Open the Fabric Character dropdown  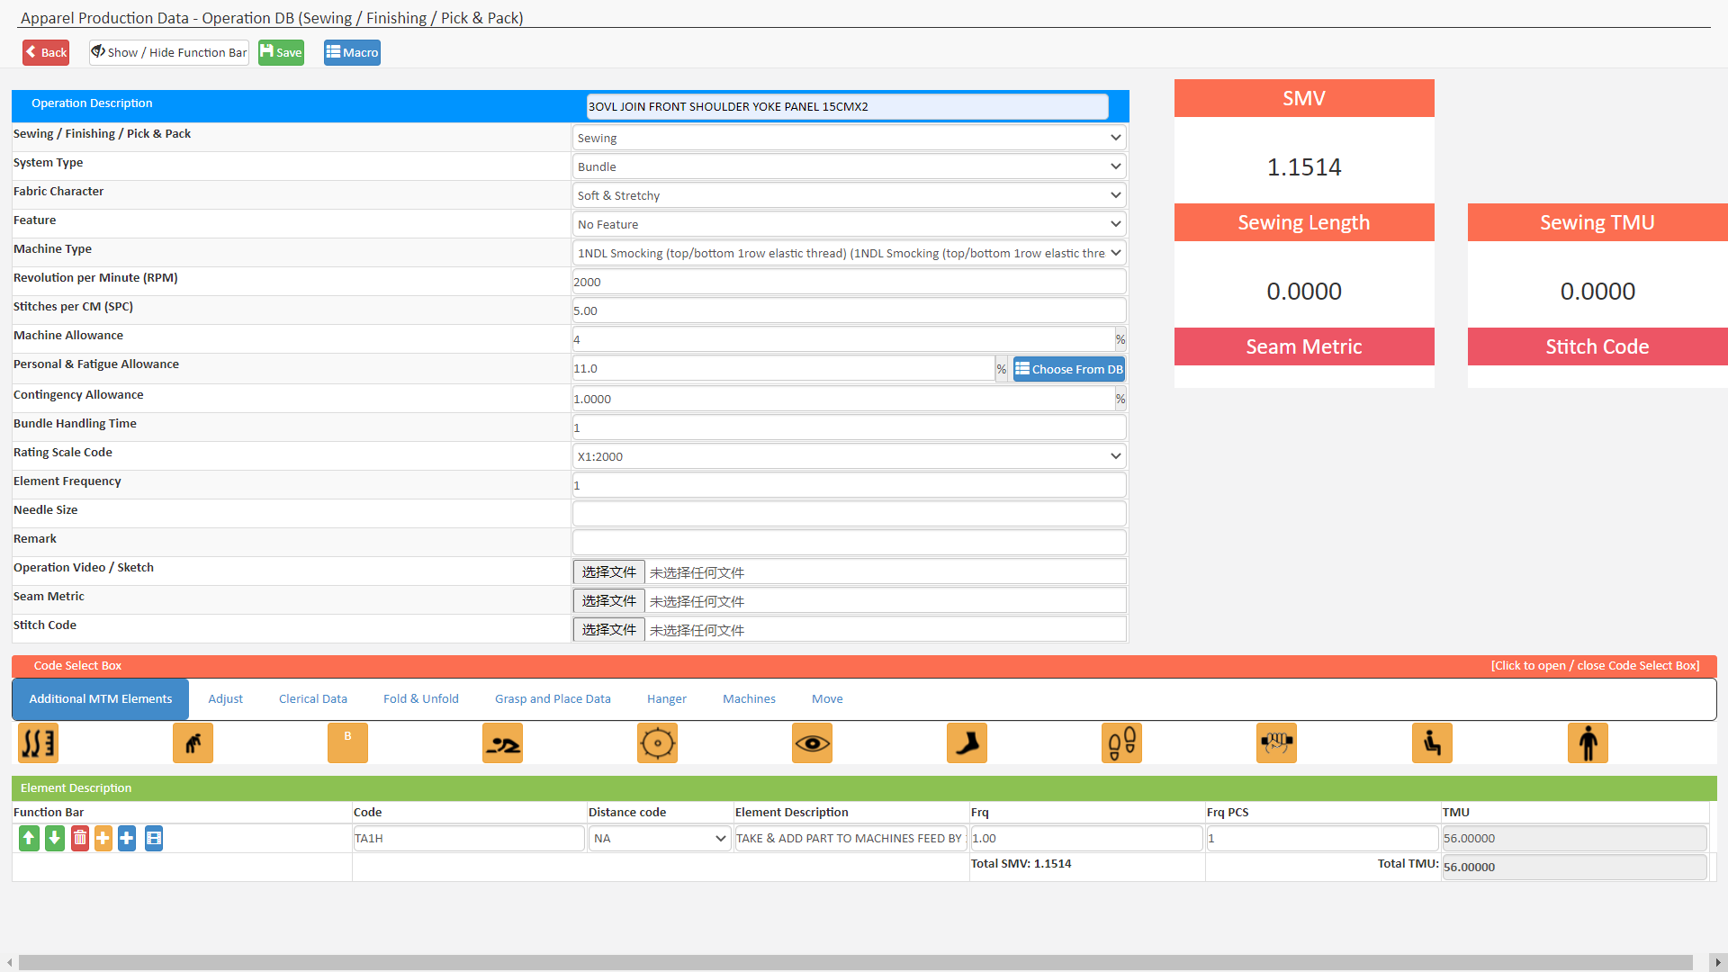pyautogui.click(x=849, y=196)
